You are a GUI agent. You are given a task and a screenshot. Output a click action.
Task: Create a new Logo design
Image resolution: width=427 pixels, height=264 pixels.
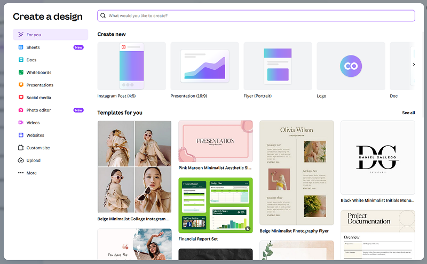pyautogui.click(x=351, y=66)
